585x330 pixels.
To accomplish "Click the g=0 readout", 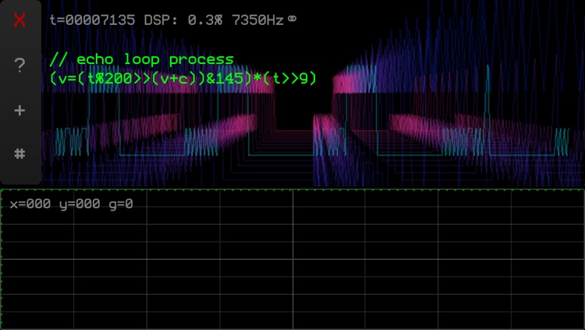I will click(x=121, y=204).
